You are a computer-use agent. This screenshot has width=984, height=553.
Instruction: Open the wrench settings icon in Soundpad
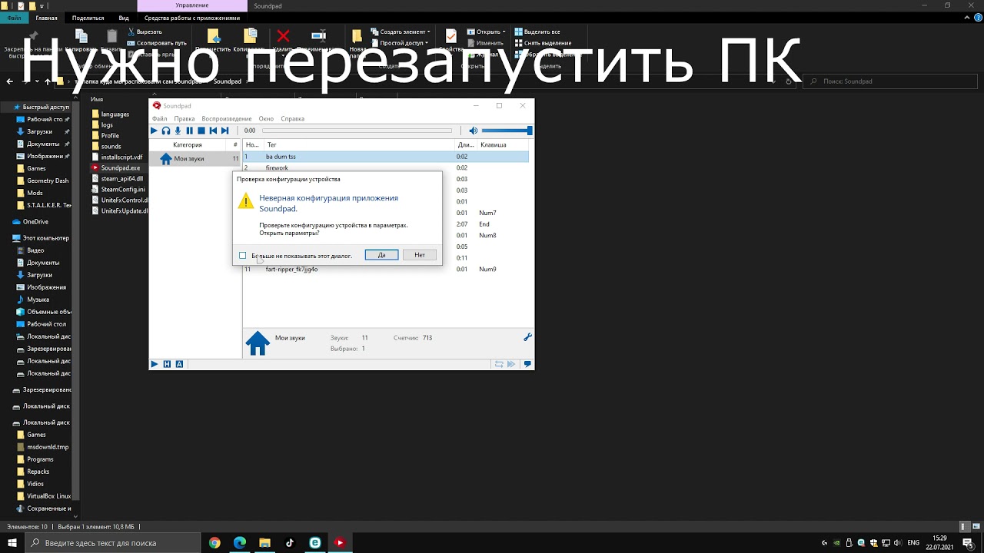pos(527,337)
